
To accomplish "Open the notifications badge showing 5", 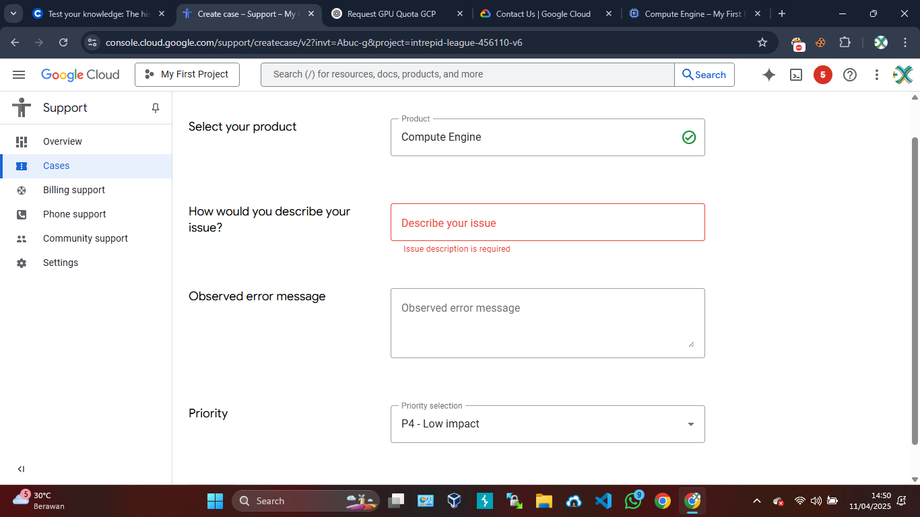I will (823, 75).
